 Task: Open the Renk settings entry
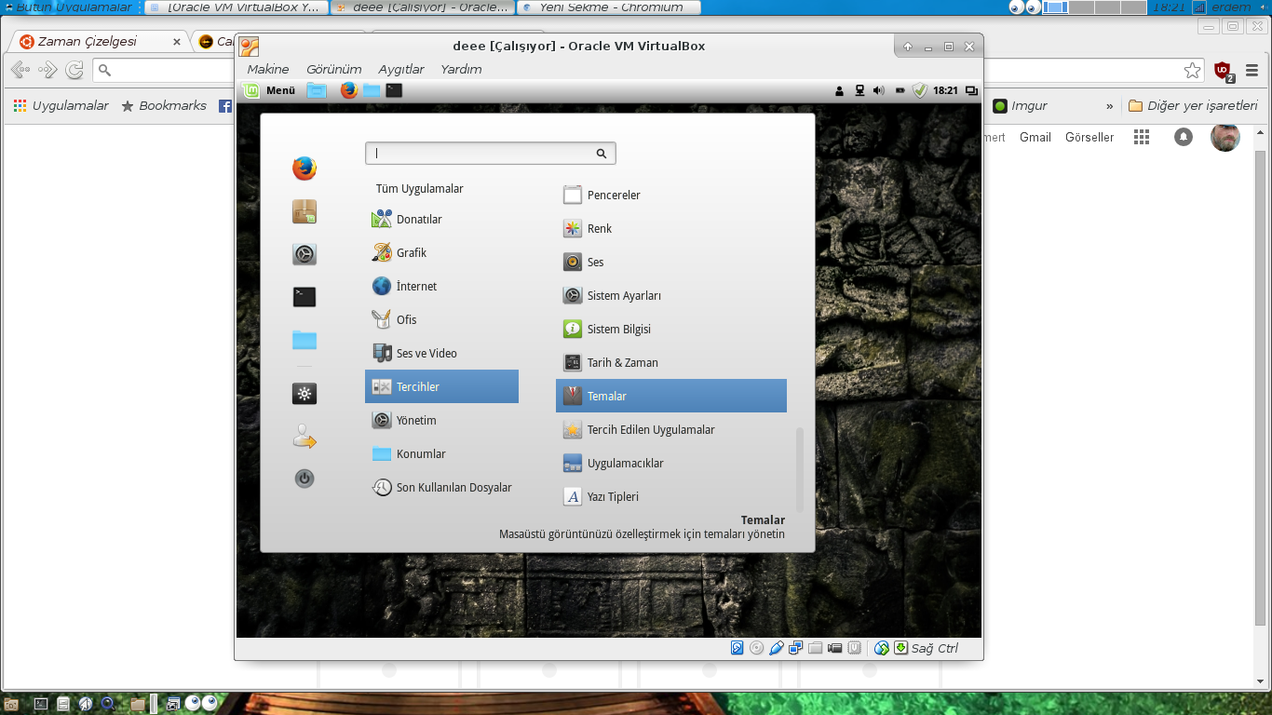(671, 228)
